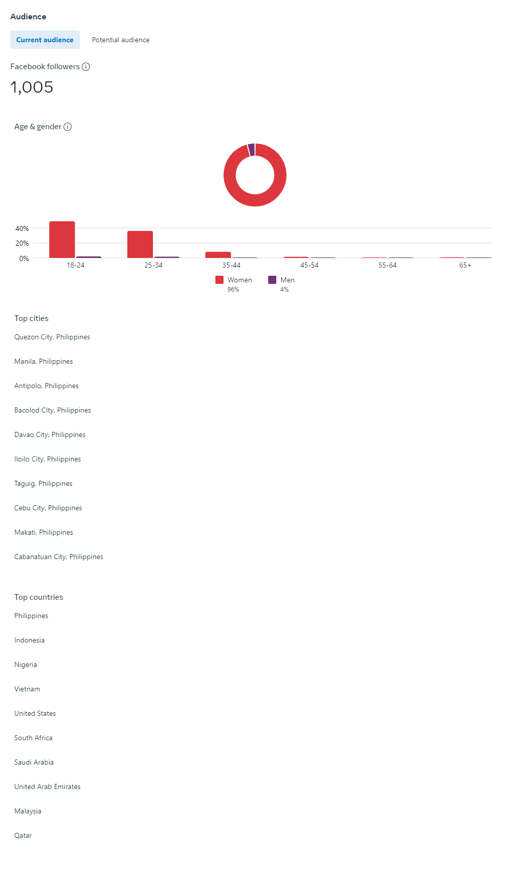
Task: Click the Women 25-34 red bar
Action: (140, 244)
